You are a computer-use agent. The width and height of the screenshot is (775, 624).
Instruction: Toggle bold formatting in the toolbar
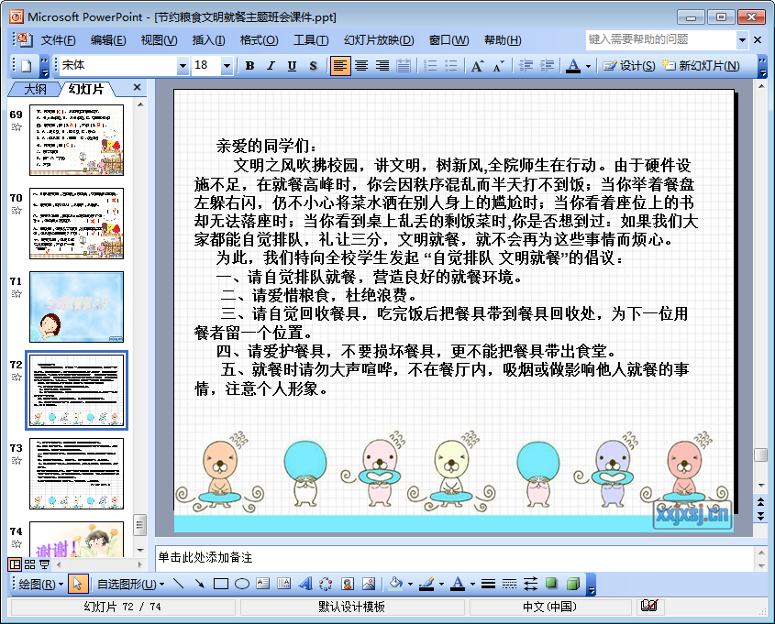(x=249, y=66)
